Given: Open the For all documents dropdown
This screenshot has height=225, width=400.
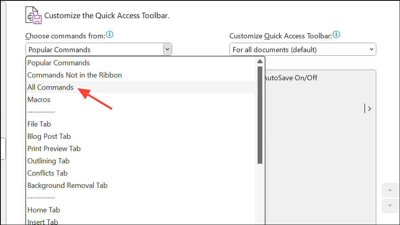Looking at the screenshot, I should click(x=303, y=49).
